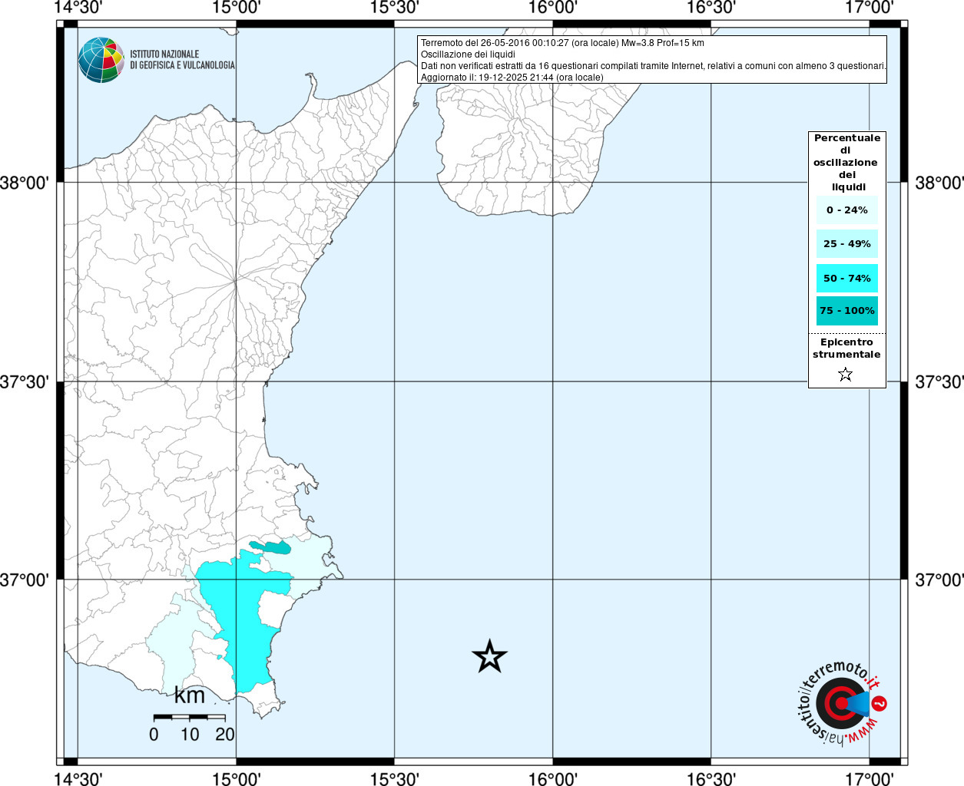Click the right axis label 37°30'
964x786 pixels.
pyautogui.click(x=939, y=381)
